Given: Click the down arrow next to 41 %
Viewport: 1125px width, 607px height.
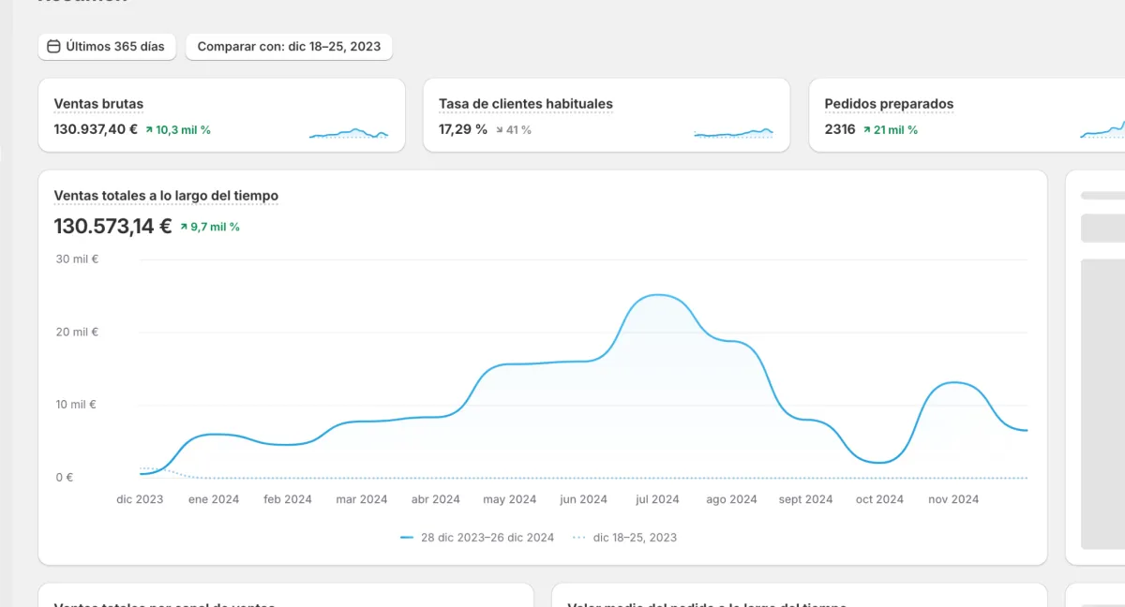Looking at the screenshot, I should coord(500,130).
